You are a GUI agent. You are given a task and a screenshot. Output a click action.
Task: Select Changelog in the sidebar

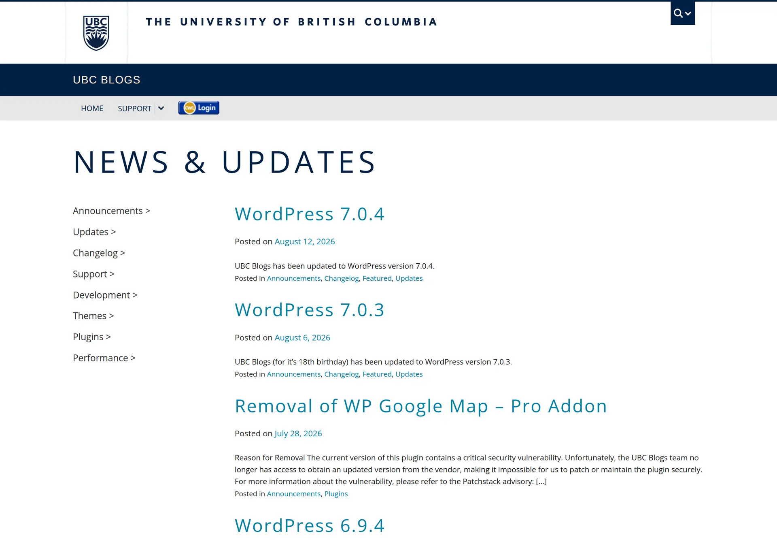(99, 253)
